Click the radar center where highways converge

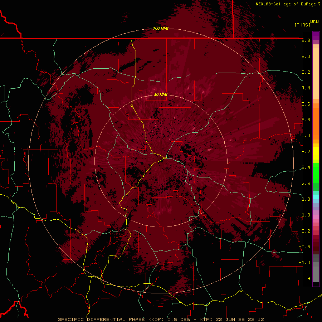[x=165, y=158]
